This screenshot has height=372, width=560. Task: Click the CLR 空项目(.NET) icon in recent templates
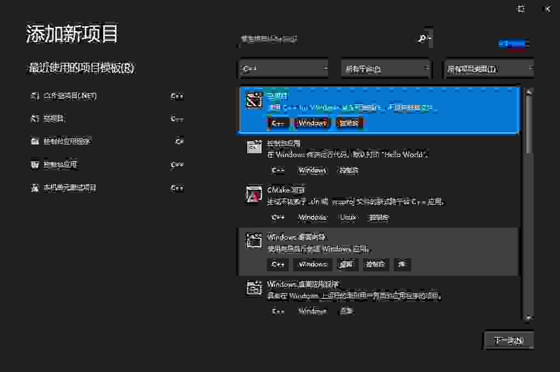(x=34, y=96)
